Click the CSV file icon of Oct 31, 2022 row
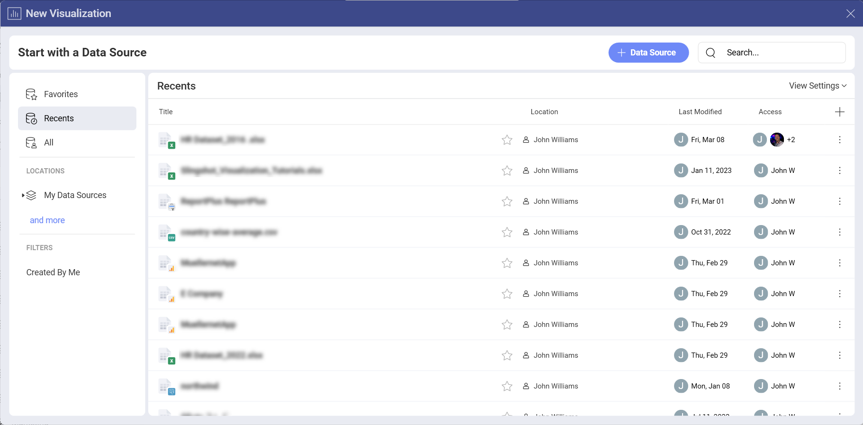This screenshot has height=425, width=863. [167, 233]
